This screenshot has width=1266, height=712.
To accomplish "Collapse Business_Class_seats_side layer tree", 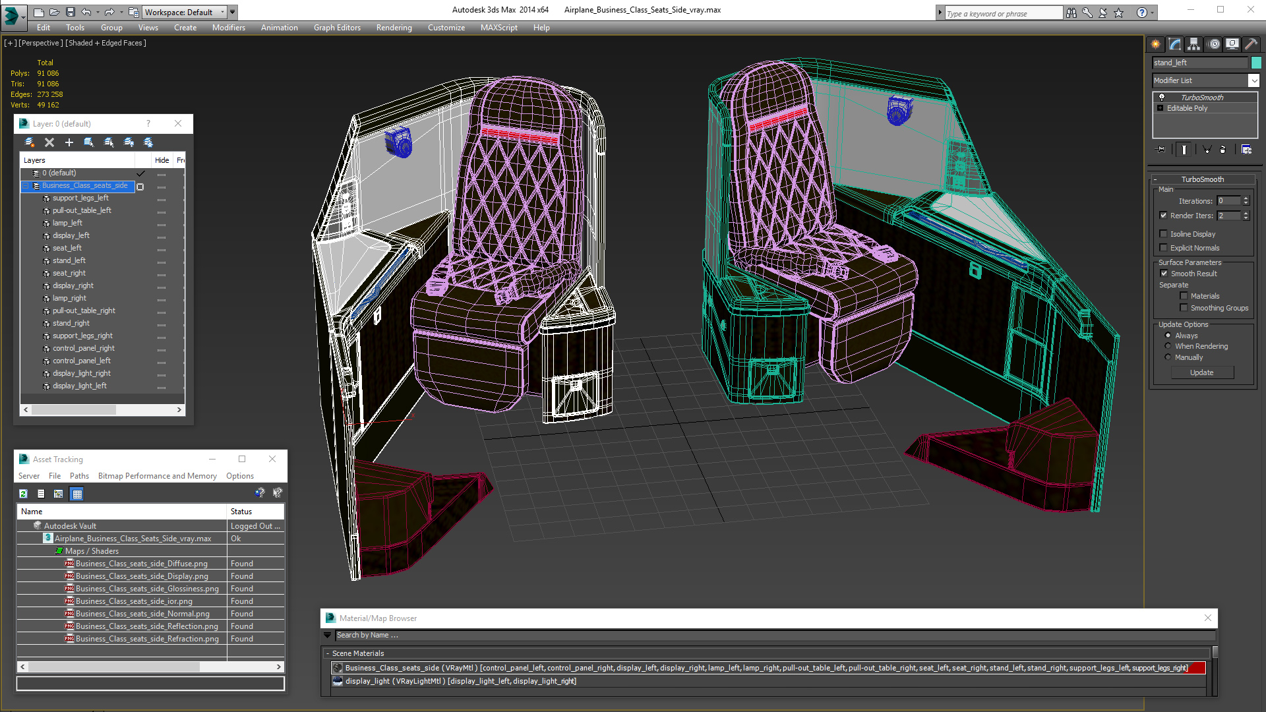I will click(26, 186).
